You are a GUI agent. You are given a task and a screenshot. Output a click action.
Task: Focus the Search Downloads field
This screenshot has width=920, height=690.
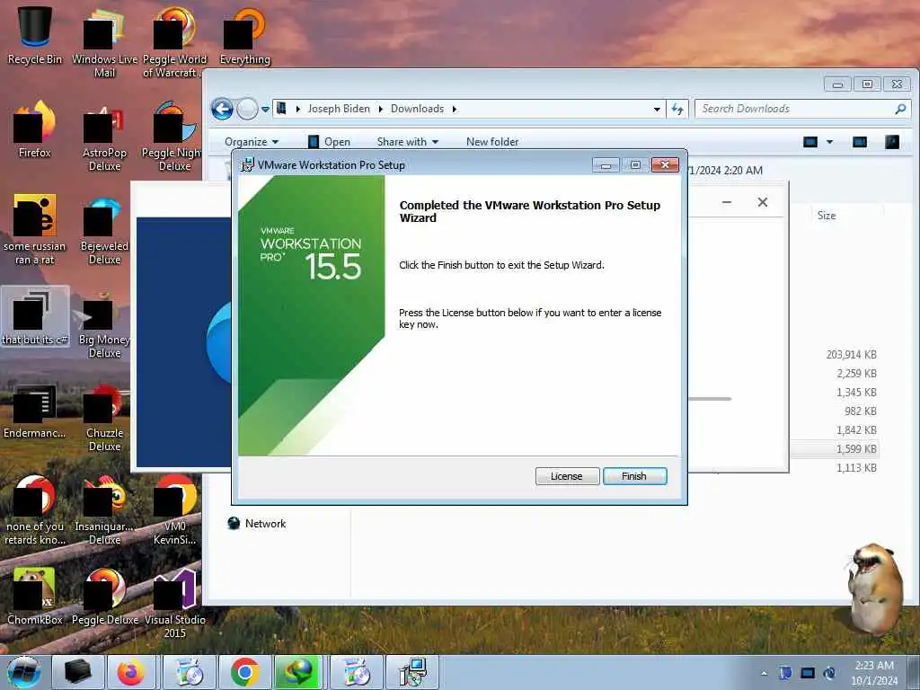click(795, 109)
